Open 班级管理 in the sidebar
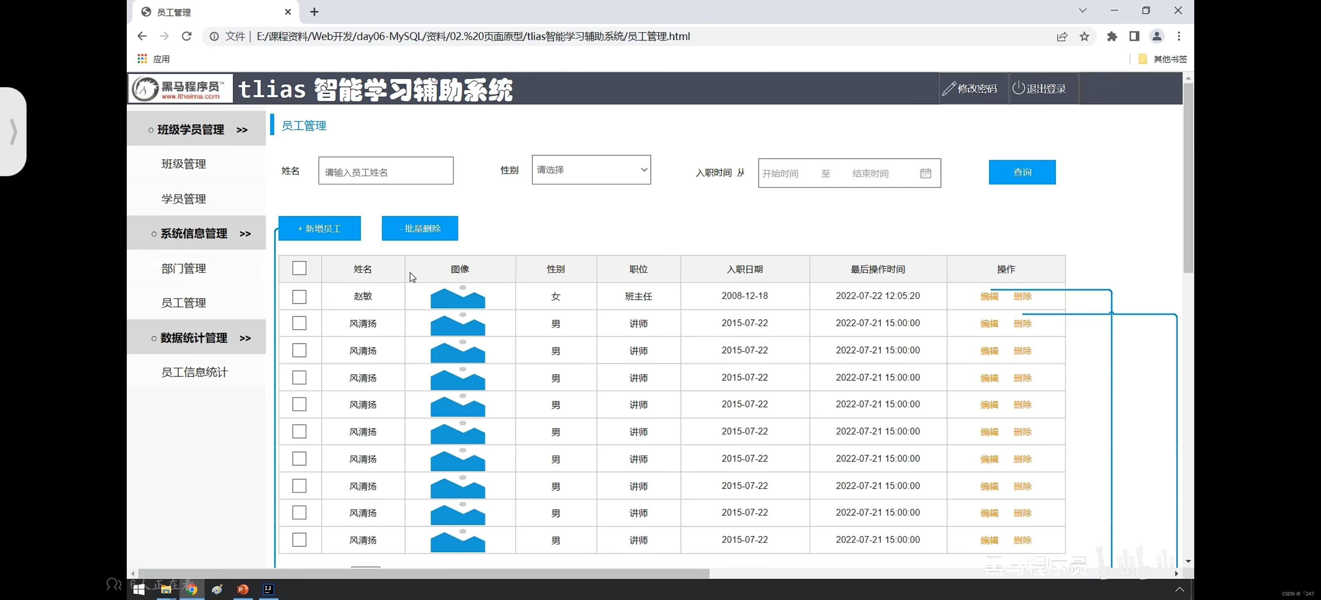The width and height of the screenshot is (1321, 600). pos(183,164)
